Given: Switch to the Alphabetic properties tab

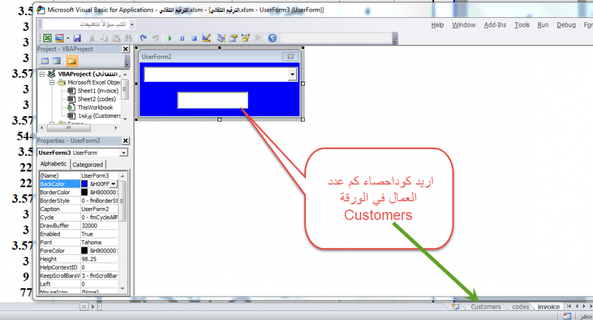Looking at the screenshot, I should 53,164.
